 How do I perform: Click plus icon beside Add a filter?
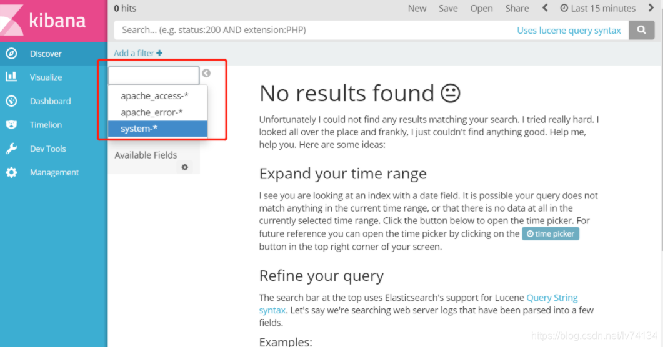pyautogui.click(x=159, y=53)
